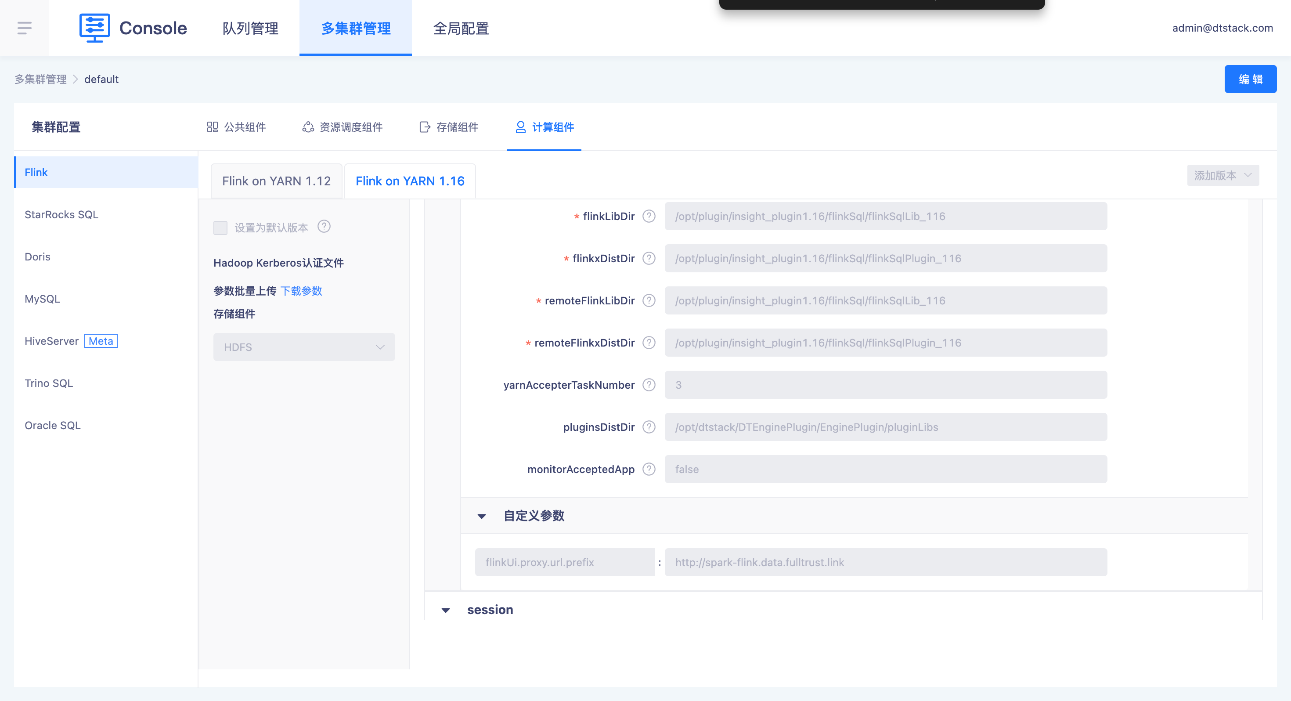Click the Console logo icon
1291x701 pixels.
click(x=94, y=28)
